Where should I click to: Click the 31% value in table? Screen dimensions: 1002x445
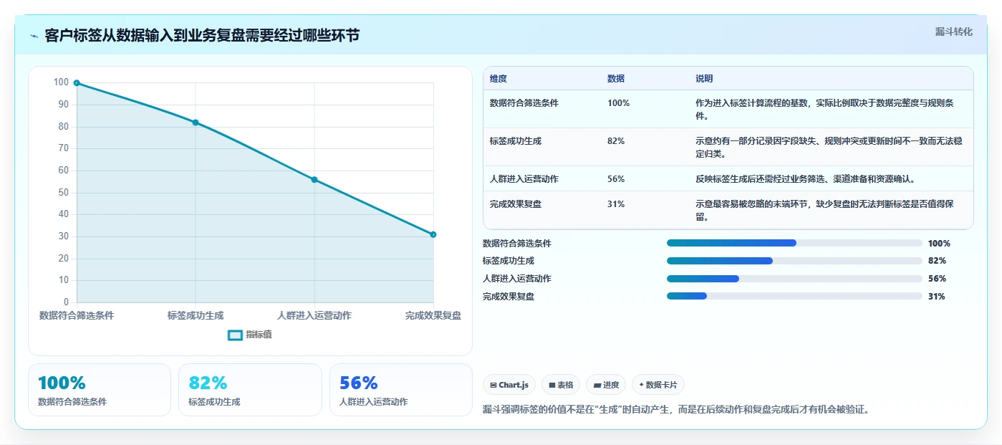click(616, 204)
